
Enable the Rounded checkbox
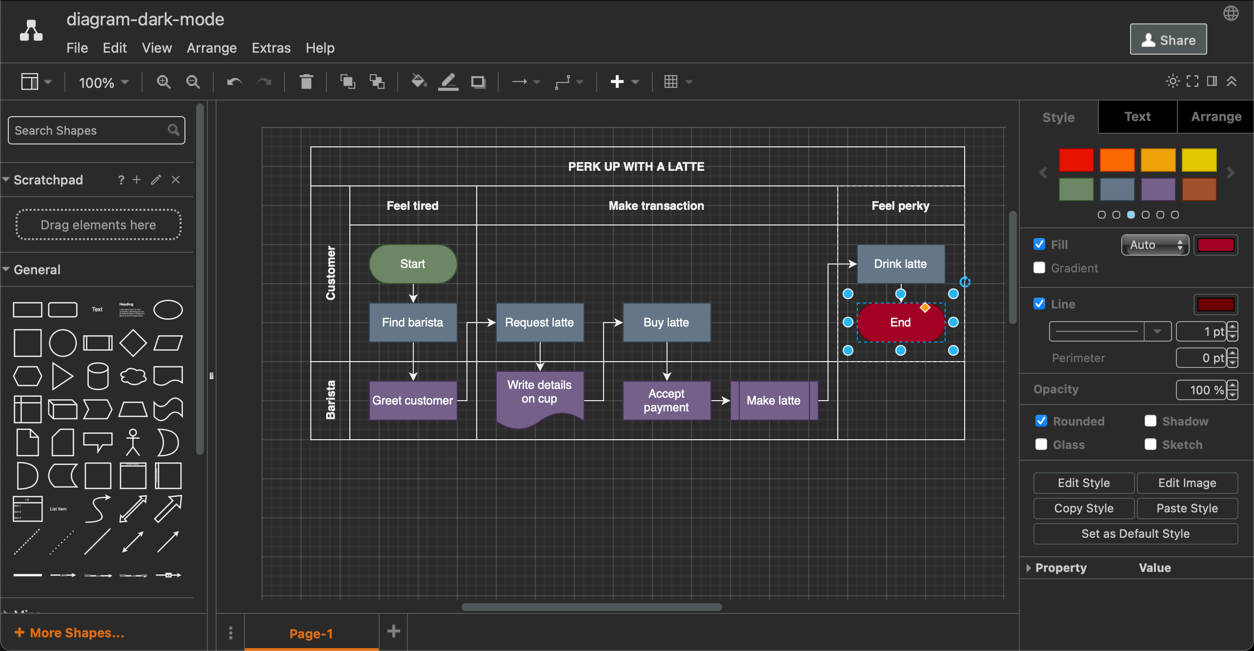1041,421
